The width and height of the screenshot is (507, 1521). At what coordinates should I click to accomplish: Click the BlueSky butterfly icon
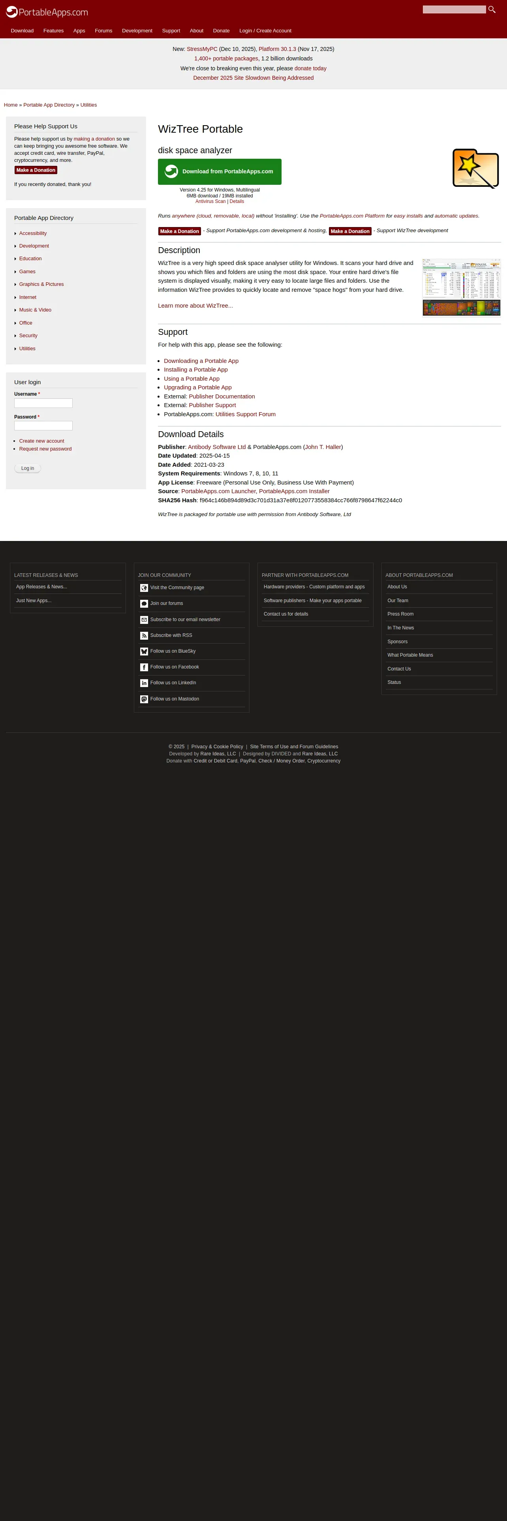pos(144,651)
